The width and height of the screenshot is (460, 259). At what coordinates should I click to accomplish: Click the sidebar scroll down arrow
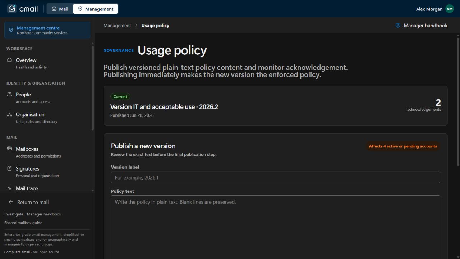[x=93, y=191]
